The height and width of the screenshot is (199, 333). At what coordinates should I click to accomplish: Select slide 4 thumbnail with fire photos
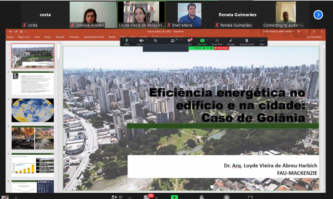[x=32, y=137]
